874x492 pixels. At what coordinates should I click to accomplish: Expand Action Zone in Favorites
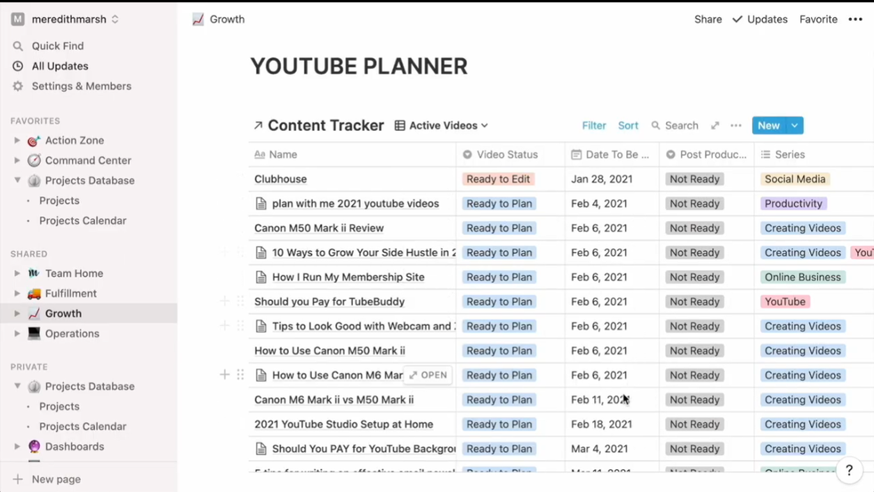coord(17,140)
